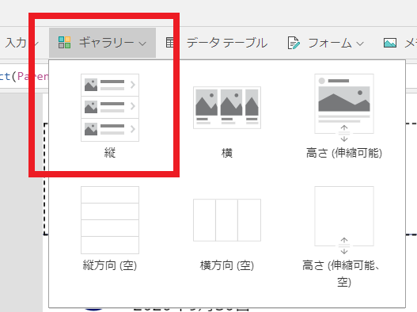Viewport: 417px width, 312px height.
Task: Click the 横 label under horizontal gallery
Action: pos(227,153)
